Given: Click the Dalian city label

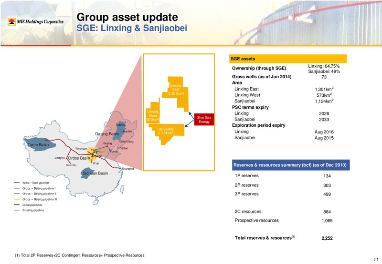Looking at the screenshot, I should 124,148.
